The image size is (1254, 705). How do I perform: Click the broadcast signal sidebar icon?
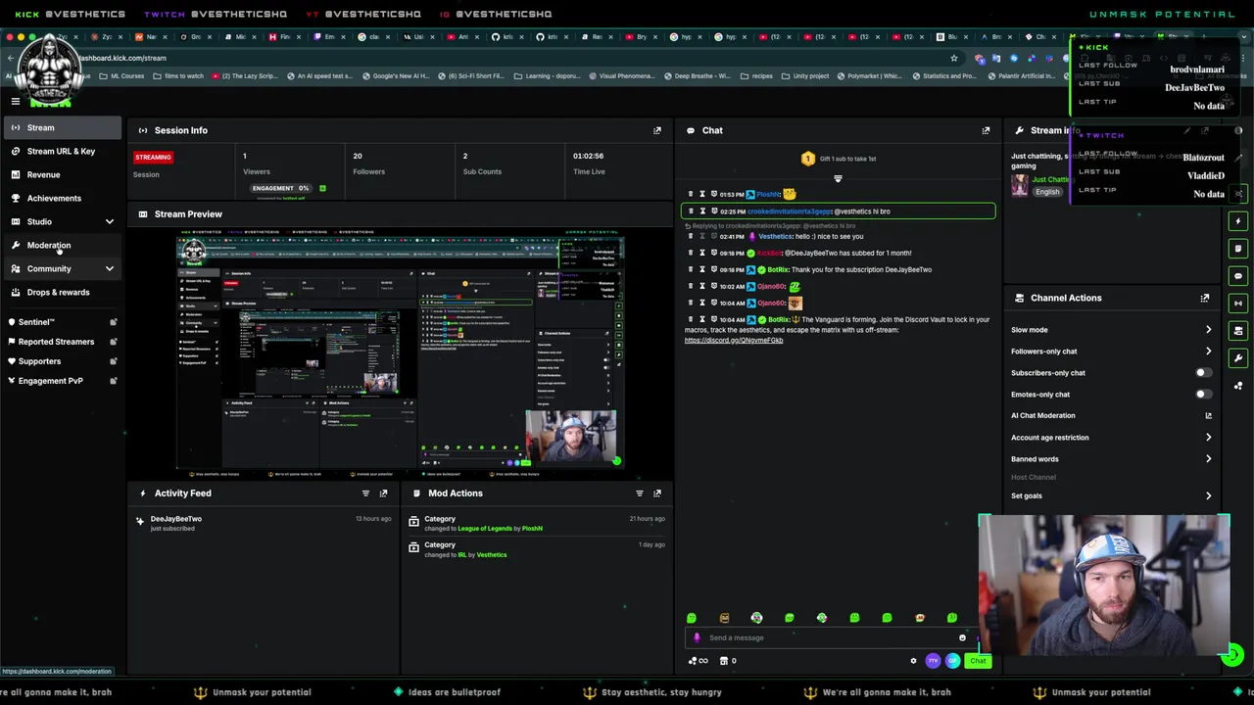click(x=1238, y=304)
